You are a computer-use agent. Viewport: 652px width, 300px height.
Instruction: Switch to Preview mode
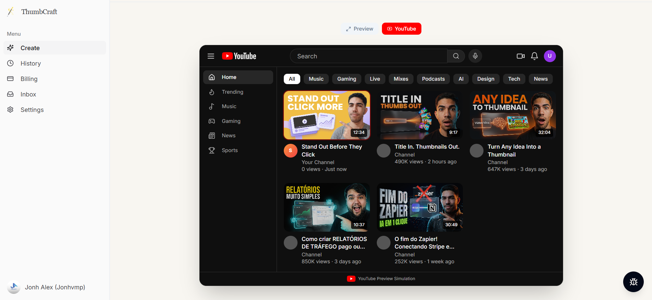click(360, 29)
